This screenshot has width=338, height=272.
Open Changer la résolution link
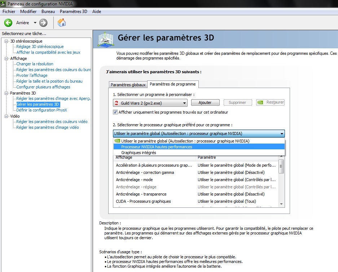click(x=35, y=64)
